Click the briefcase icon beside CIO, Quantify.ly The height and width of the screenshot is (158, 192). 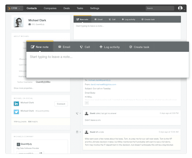pos(29,24)
